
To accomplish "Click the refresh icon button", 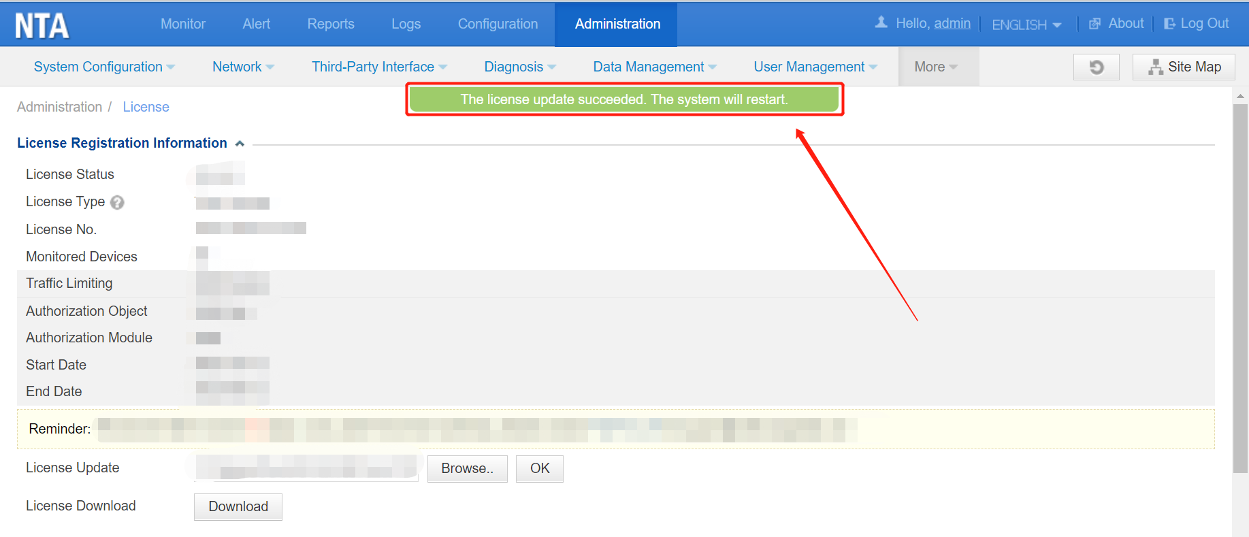I will (1096, 67).
